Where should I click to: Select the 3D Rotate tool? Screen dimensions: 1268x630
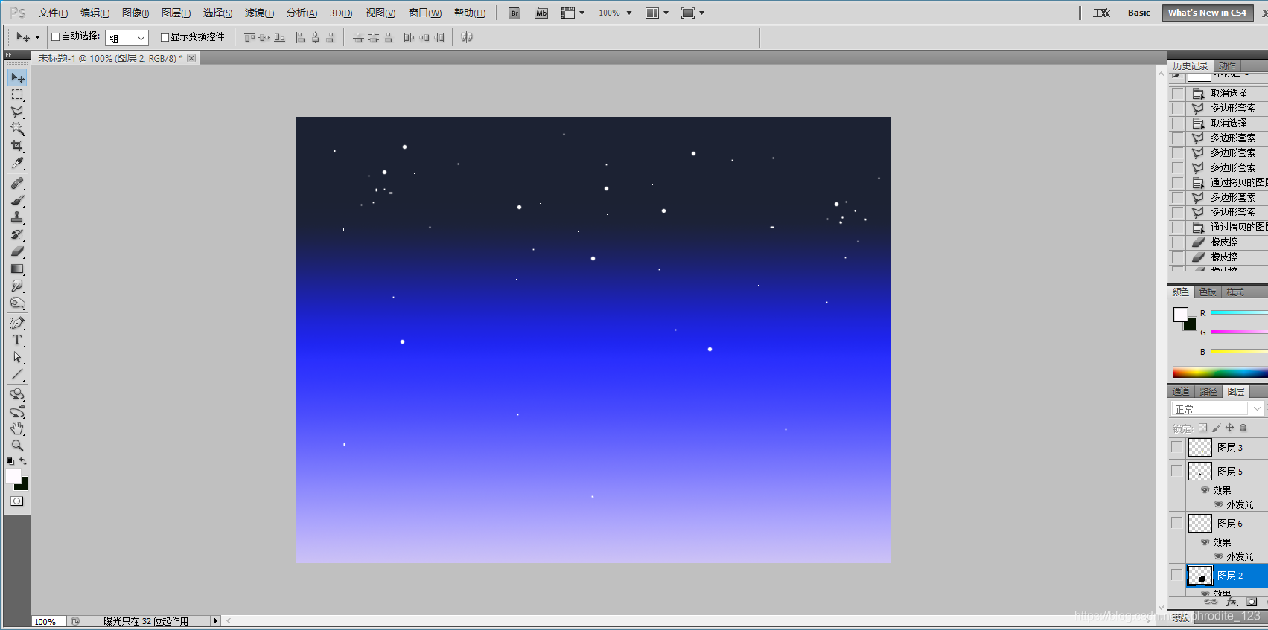[x=17, y=394]
